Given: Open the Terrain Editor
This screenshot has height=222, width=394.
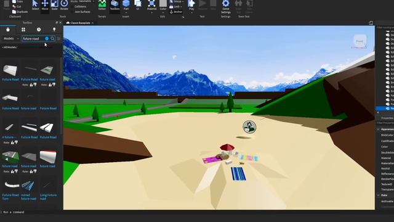Looking at the screenshot, I should (102, 5).
